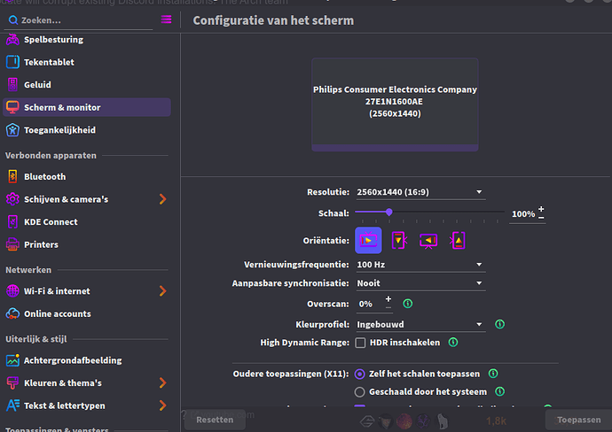The height and width of the screenshot is (432, 612).
Task: Open the Tekentablet settings page
Action: (87, 62)
